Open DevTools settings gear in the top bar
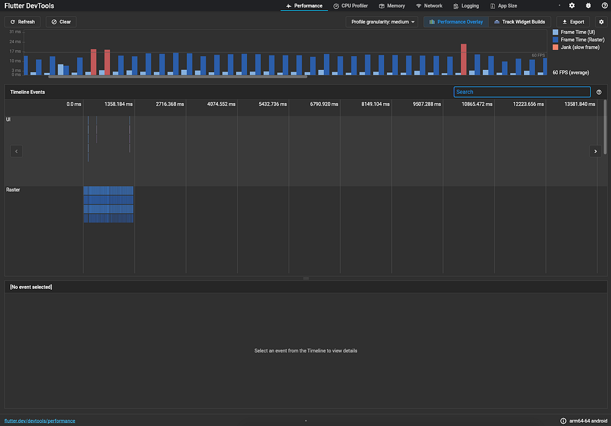 (572, 5)
